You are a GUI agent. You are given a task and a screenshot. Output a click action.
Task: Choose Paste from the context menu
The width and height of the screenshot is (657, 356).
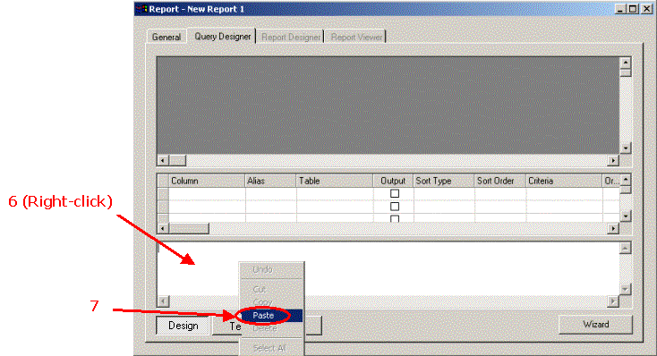click(271, 316)
